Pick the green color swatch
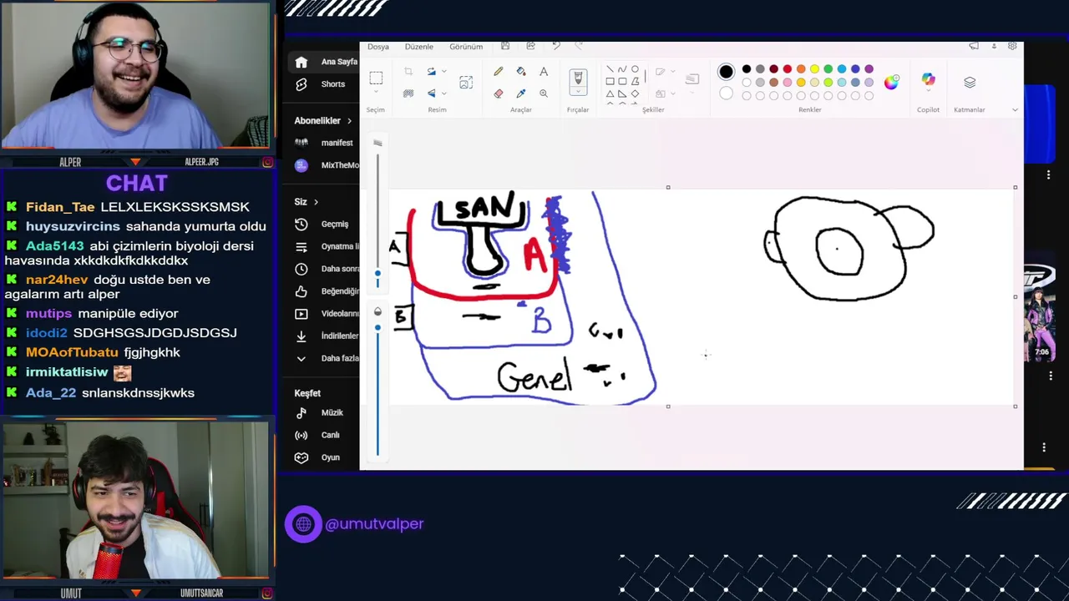The image size is (1069, 601). point(828,68)
